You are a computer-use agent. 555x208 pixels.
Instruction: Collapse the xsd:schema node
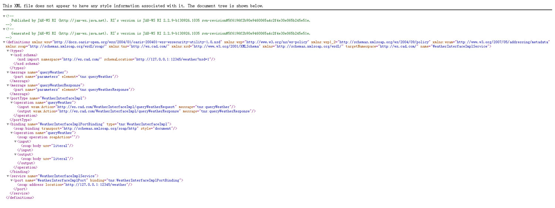coord(11,55)
